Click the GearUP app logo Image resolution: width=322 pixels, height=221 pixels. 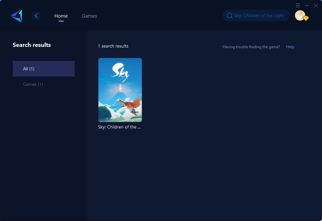pos(16,16)
